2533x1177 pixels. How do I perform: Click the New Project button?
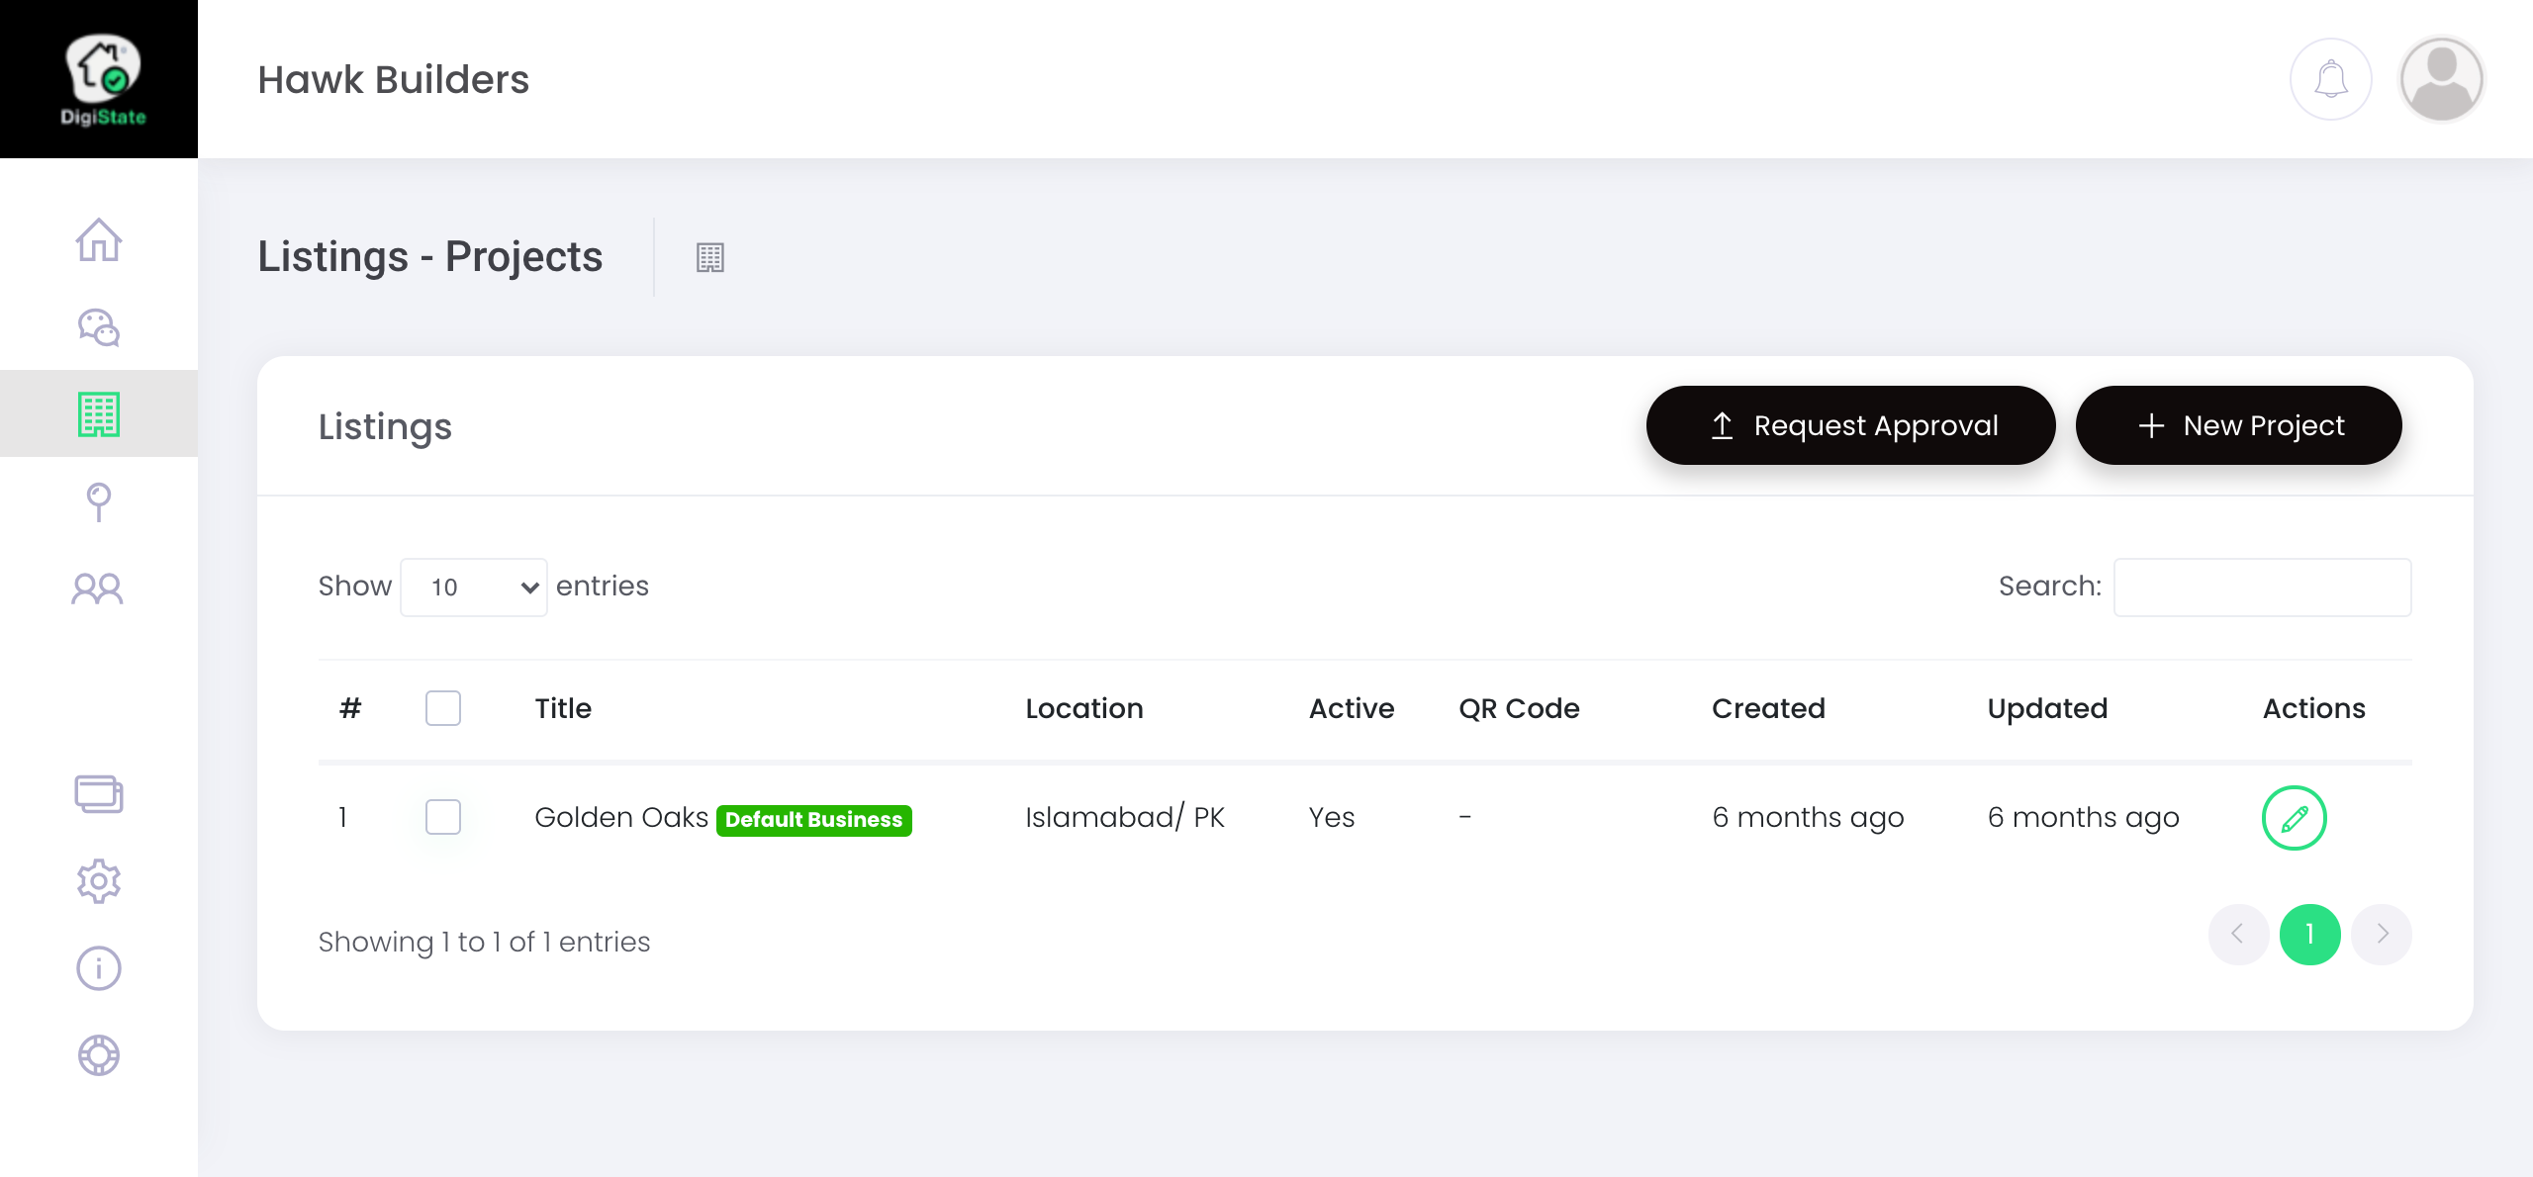tap(2238, 425)
